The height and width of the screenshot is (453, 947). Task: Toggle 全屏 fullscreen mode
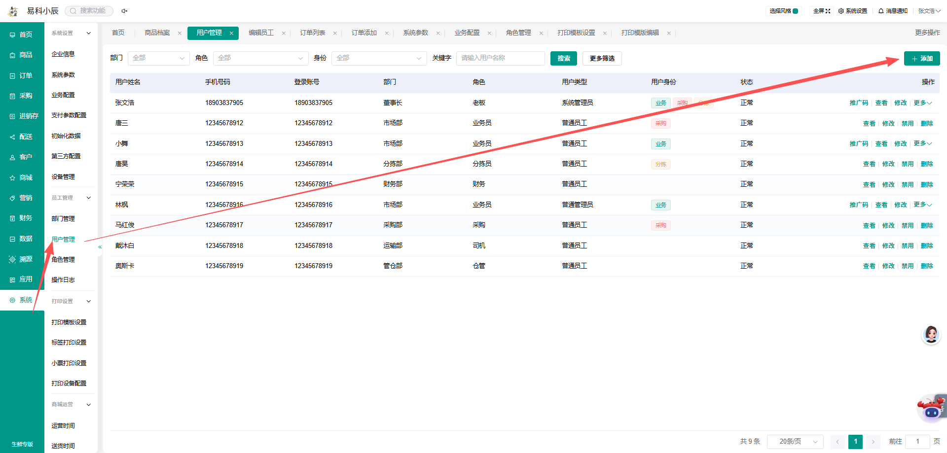[x=822, y=11]
